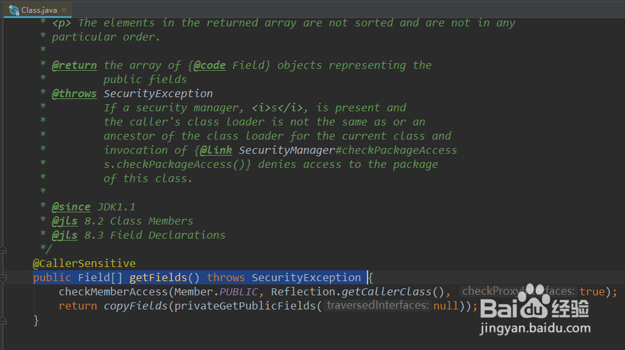Viewport: 625px width, 350px height.
Task: Click the @since Javadoc tag
Action: [x=71, y=207]
